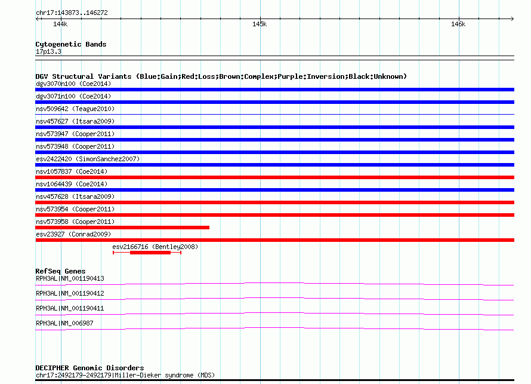Open nsv457628 (Itsara2009) variant label
The height and width of the screenshot is (384, 531).
tap(75, 196)
